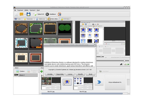The image size is (144, 103).
Task: Select the Kép 001.jpg slide thumbnail
Action: pyautogui.click(x=51, y=83)
